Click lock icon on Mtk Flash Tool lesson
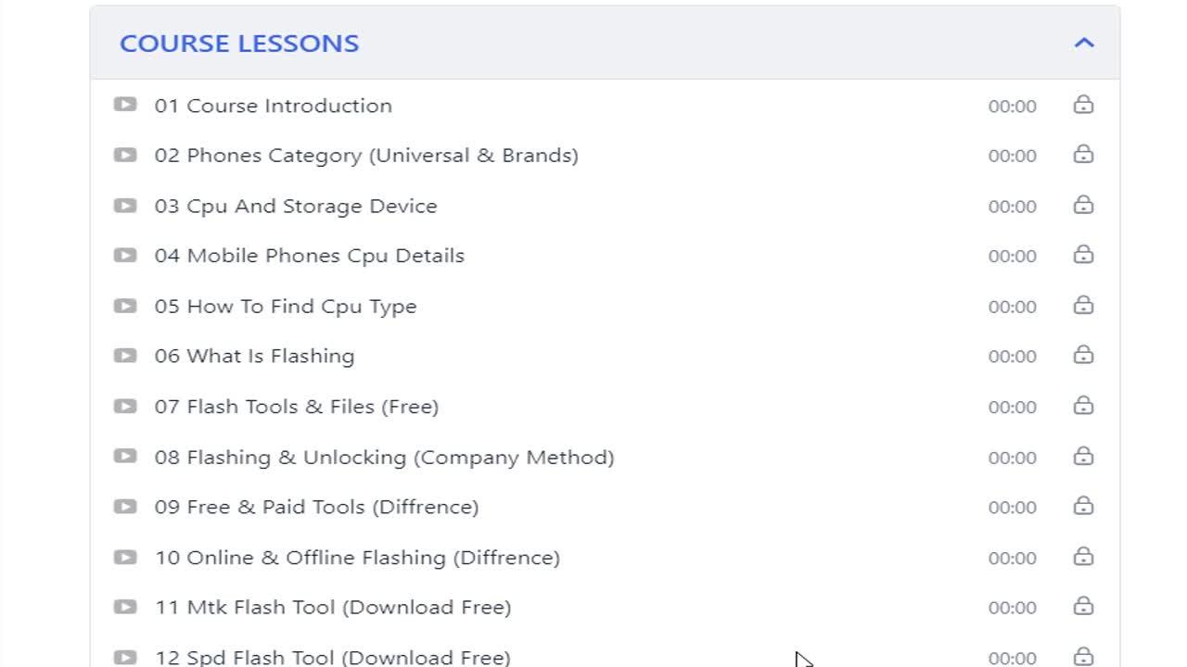 tap(1083, 606)
